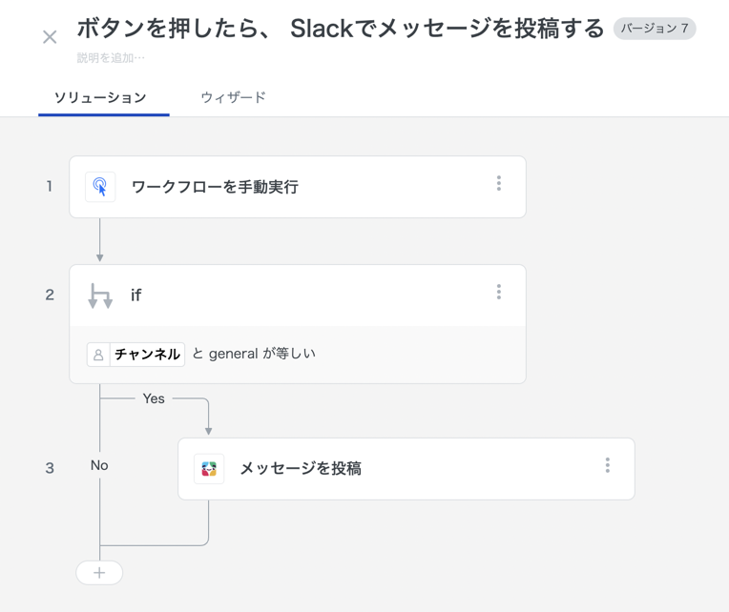Select the No branch label

99,465
